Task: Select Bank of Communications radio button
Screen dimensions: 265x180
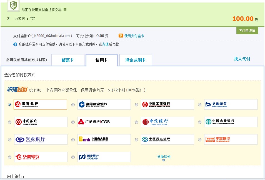Action: (200, 105)
